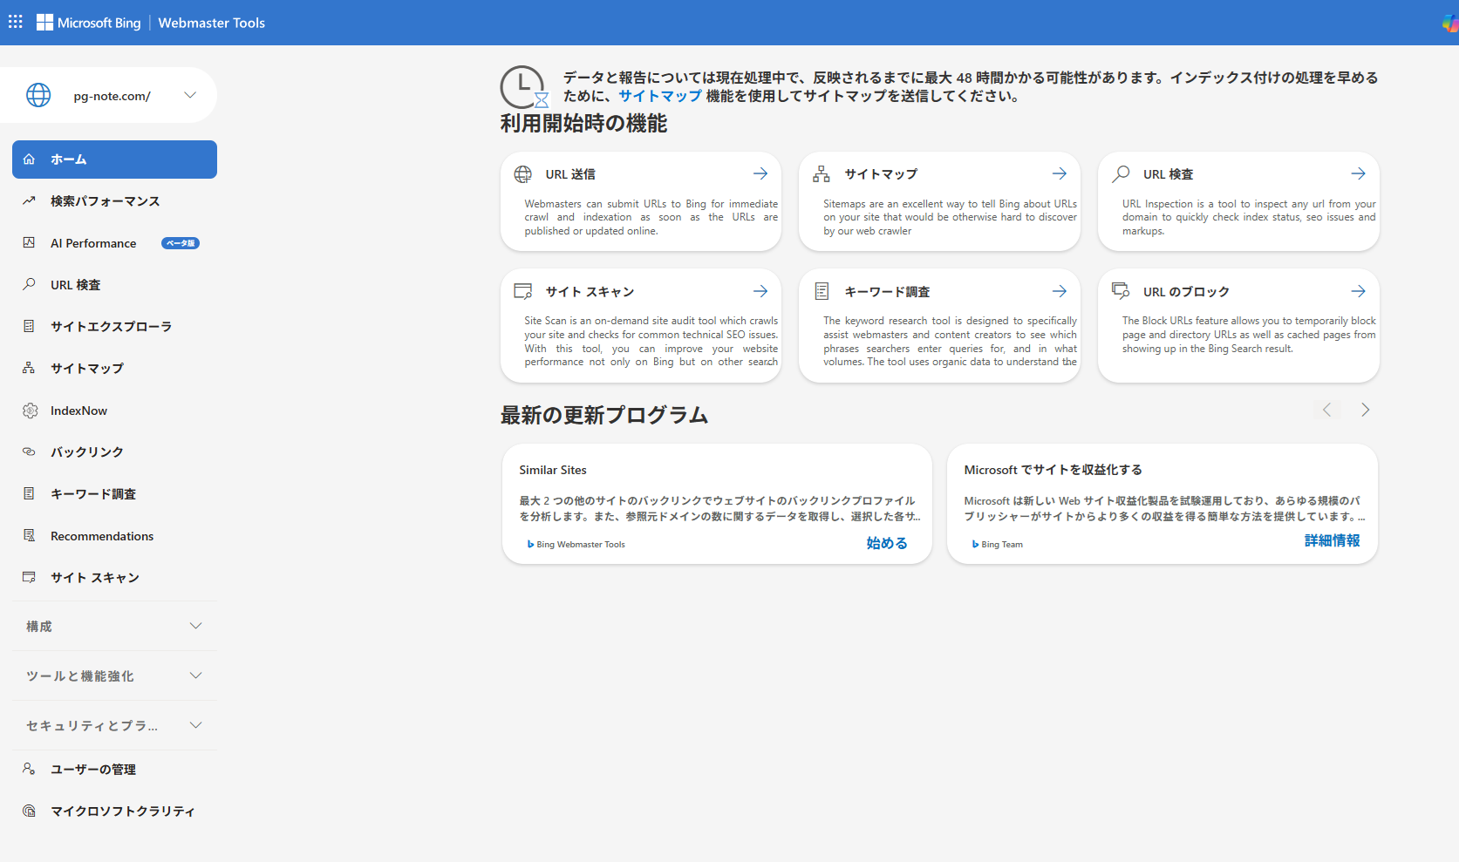Open キーワード調査 card via its arrow
The width and height of the screenshot is (1459, 862).
1060,291
